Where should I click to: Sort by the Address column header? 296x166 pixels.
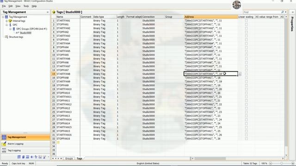(x=211, y=17)
